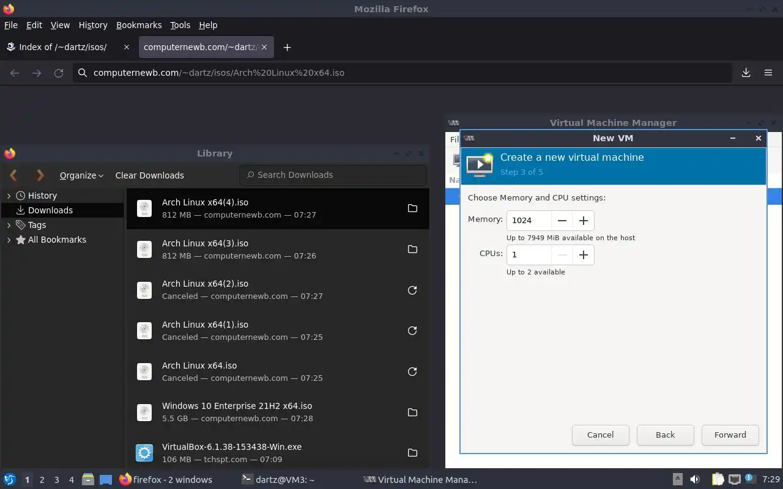Click Search Downloads field in Library
Screen dimensions: 783x489
click(x=333, y=175)
